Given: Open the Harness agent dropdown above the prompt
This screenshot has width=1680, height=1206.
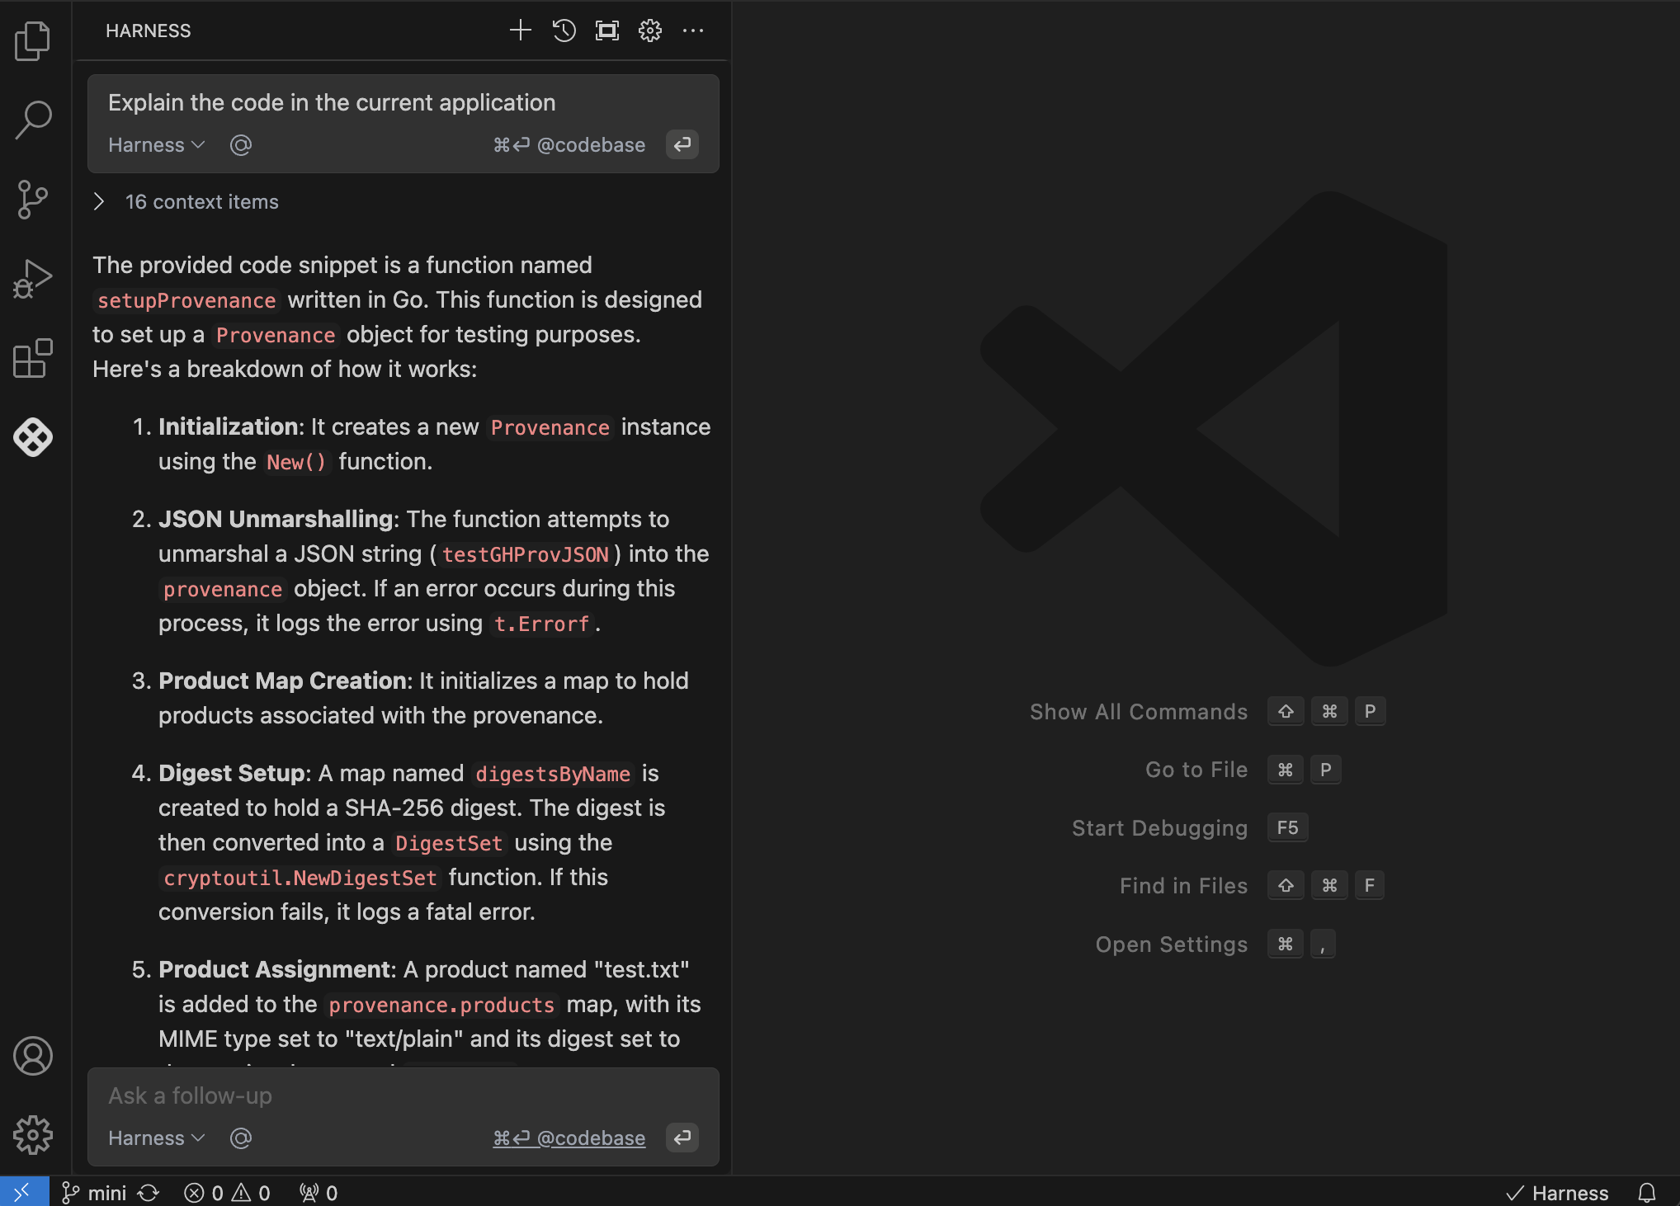Looking at the screenshot, I should tap(156, 144).
